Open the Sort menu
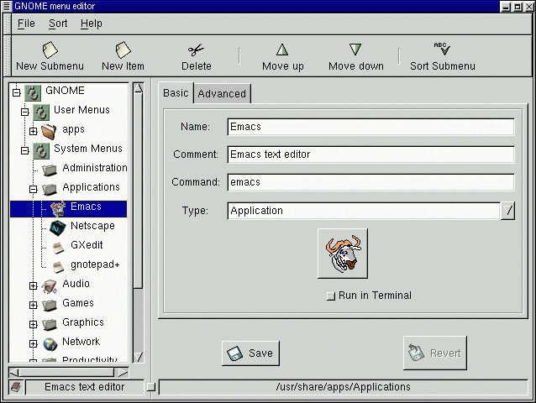The image size is (536, 403). click(x=58, y=24)
